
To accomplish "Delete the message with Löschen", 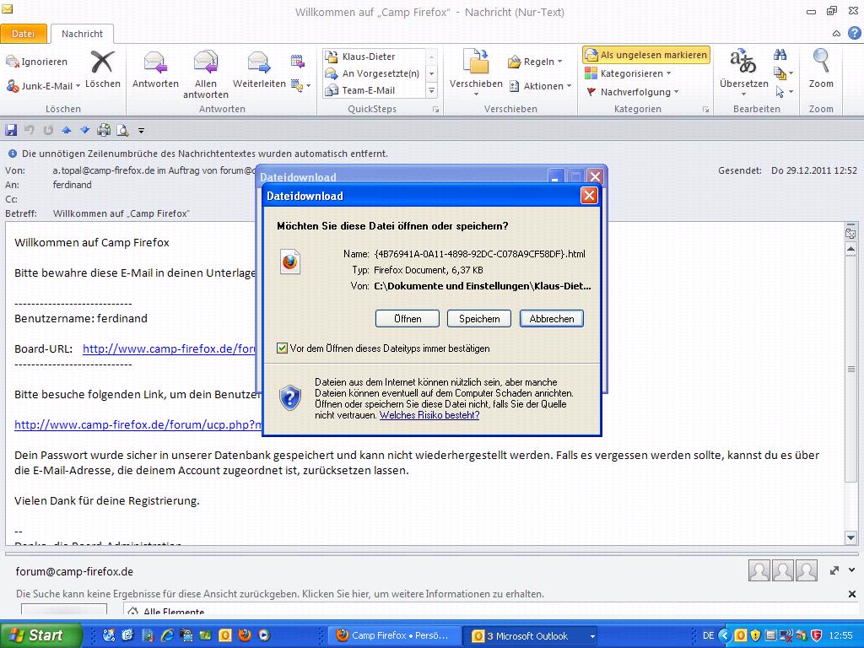I will pyautogui.click(x=102, y=69).
